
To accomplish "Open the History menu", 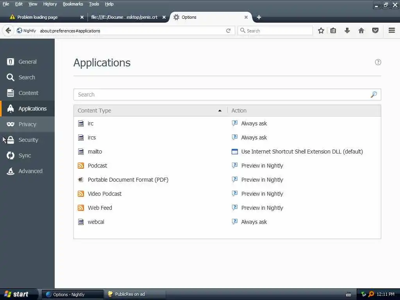I will [50, 4].
